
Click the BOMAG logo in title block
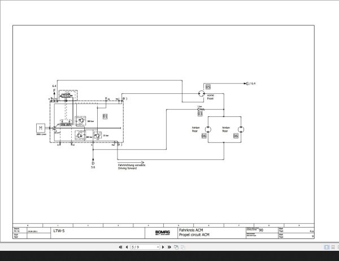click(x=163, y=233)
